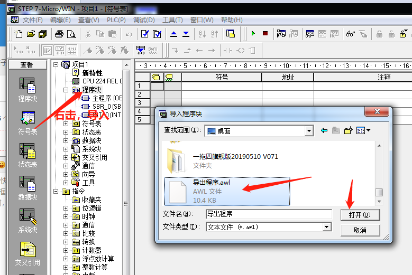The image size is (412, 275).
Task: Open the 查看(V) menu
Action: point(88,20)
